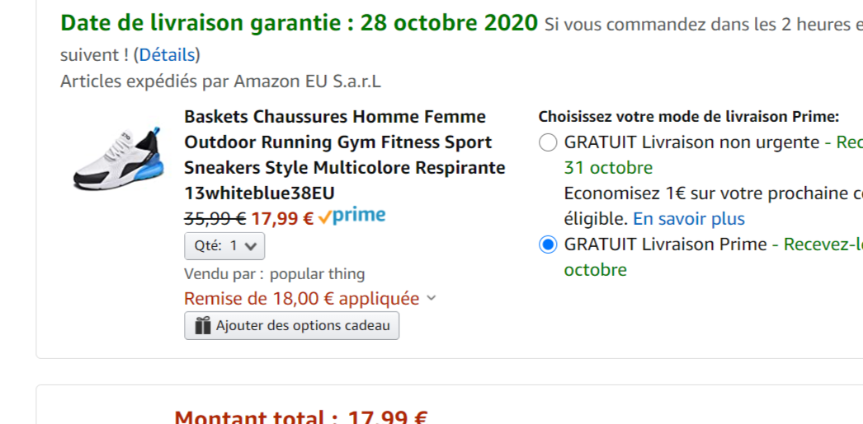
Task: Click the Montant total amount text
Action: pyautogui.click(x=301, y=417)
